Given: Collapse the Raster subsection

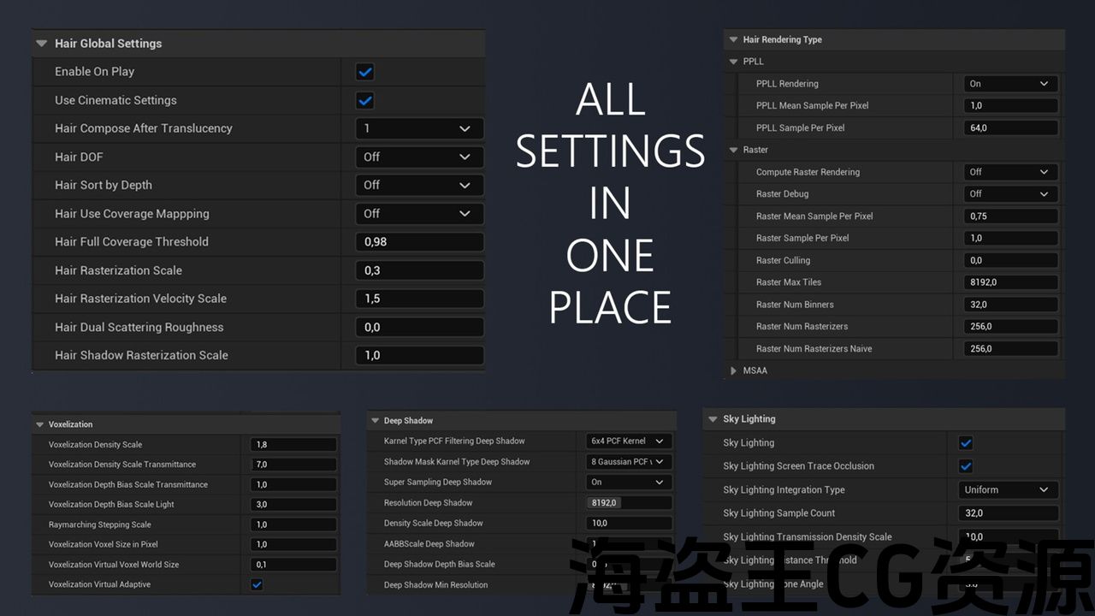Looking at the screenshot, I should (x=733, y=150).
